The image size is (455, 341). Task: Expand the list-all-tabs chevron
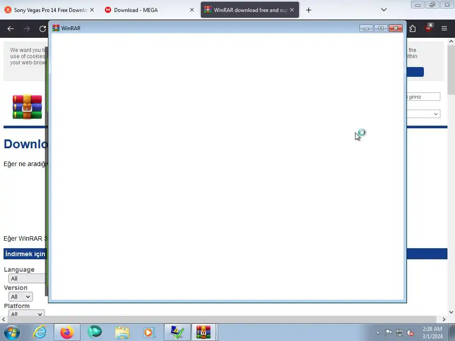pyautogui.click(x=383, y=10)
